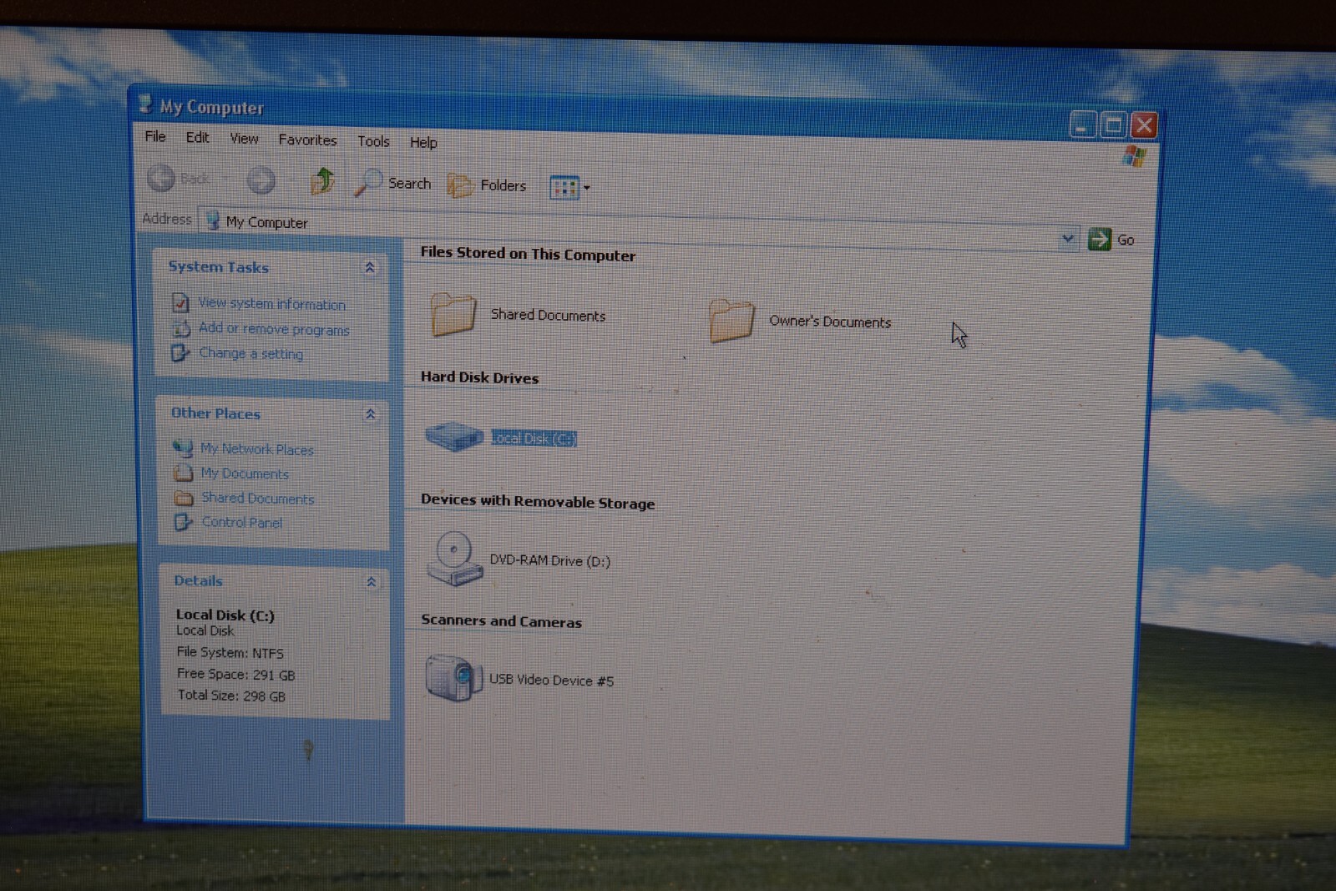1336x891 pixels.
Task: Click the Other Places panel title
Action: click(x=215, y=413)
